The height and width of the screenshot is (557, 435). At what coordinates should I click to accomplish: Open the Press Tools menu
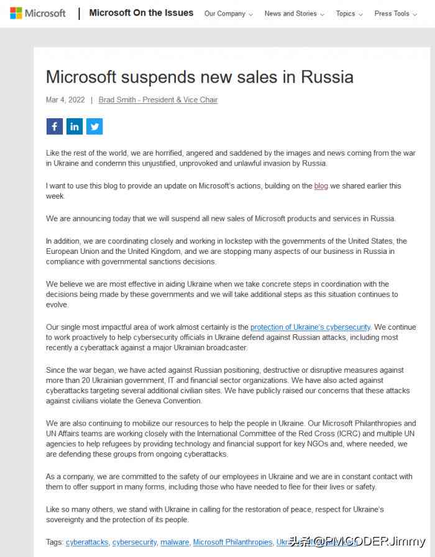click(x=396, y=14)
